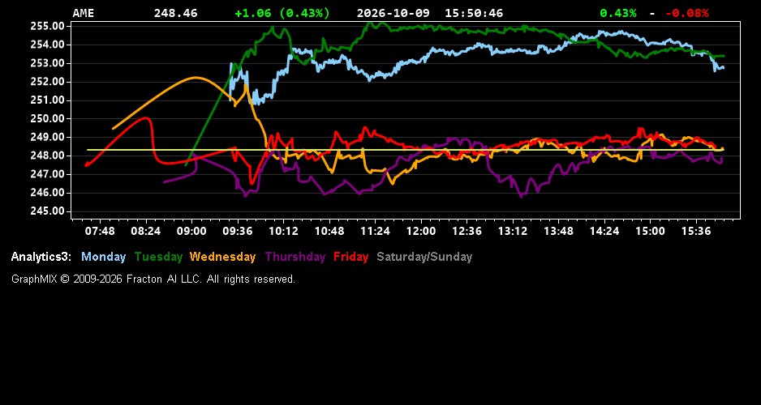This screenshot has height=405, width=761.
Task: Click the 249.00 price axis label
Action: [x=48, y=137]
